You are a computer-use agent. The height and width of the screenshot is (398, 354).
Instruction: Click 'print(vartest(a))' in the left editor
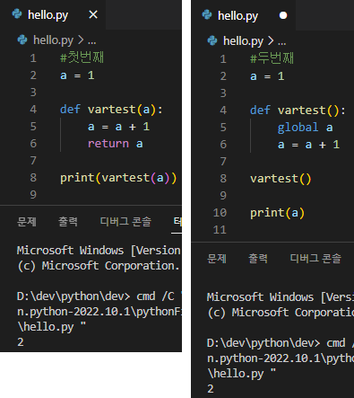click(118, 178)
